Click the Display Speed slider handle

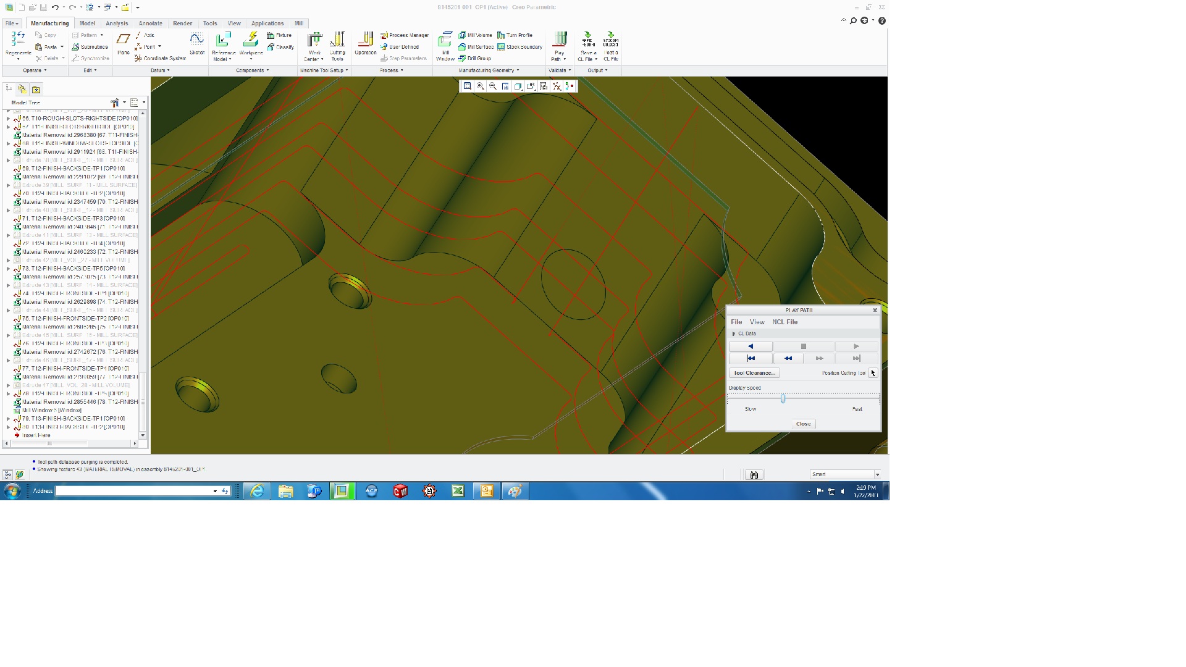click(783, 399)
